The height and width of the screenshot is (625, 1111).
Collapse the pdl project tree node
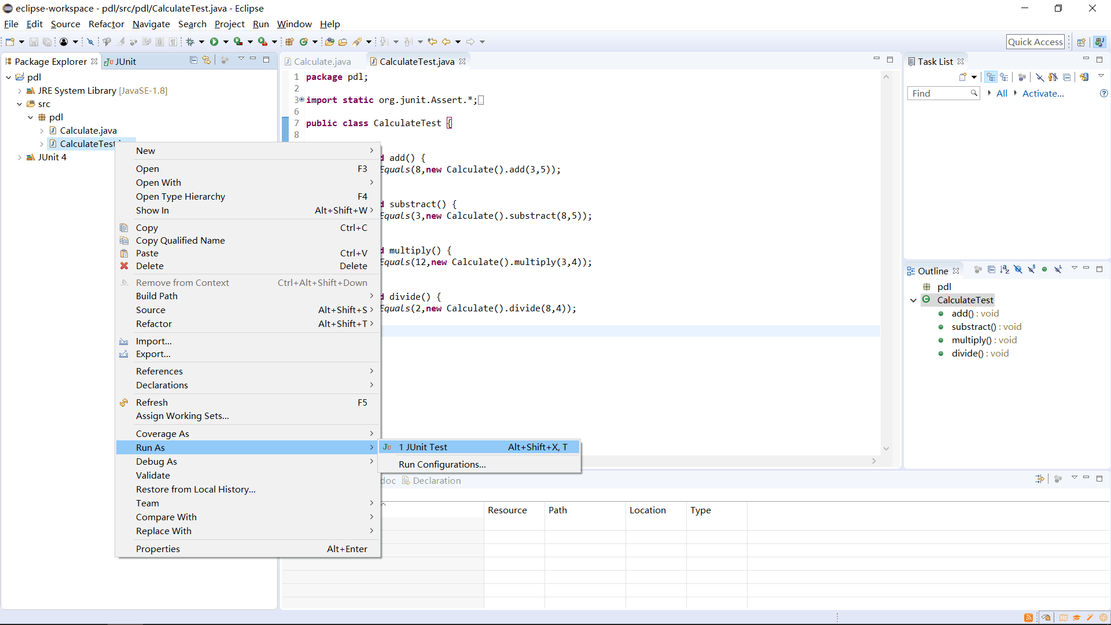pos(9,77)
